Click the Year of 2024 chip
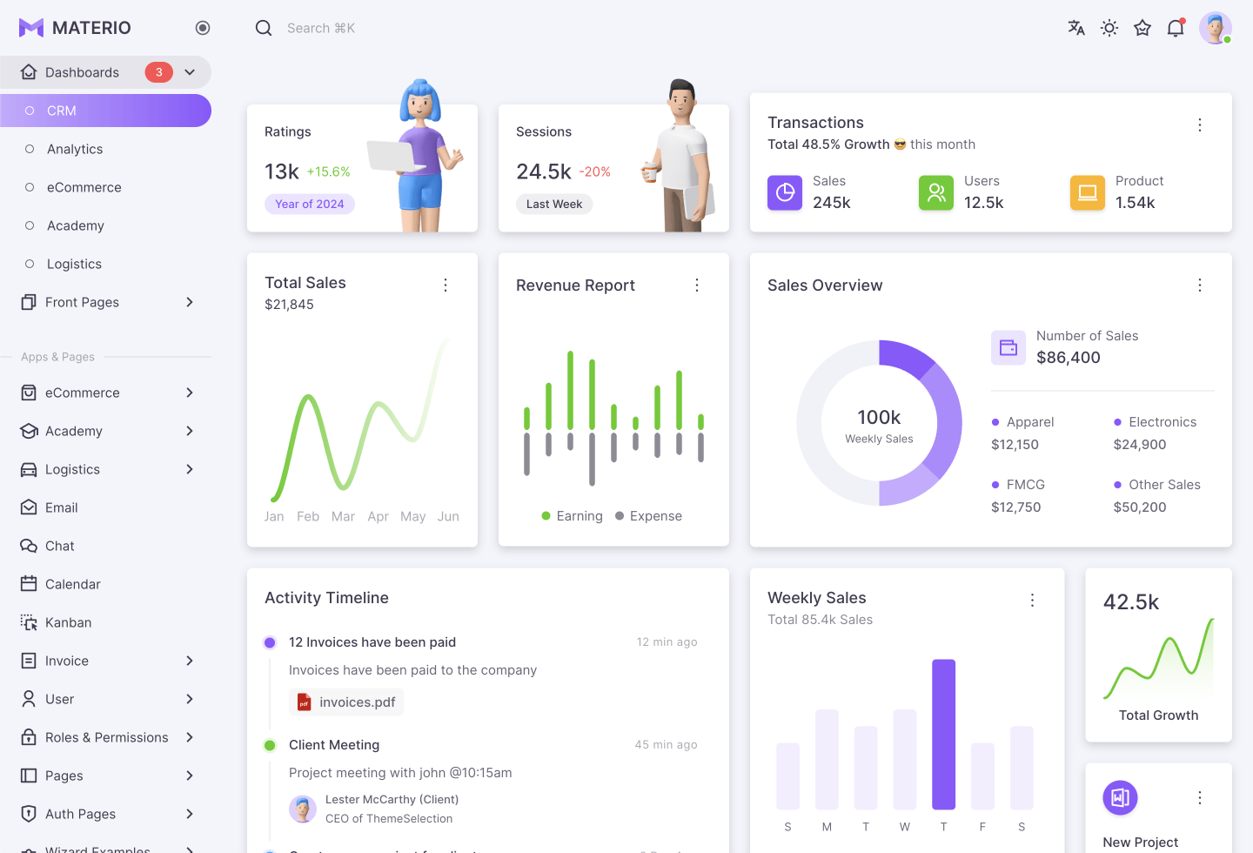Screen dimensions: 1253x853 coord(310,204)
